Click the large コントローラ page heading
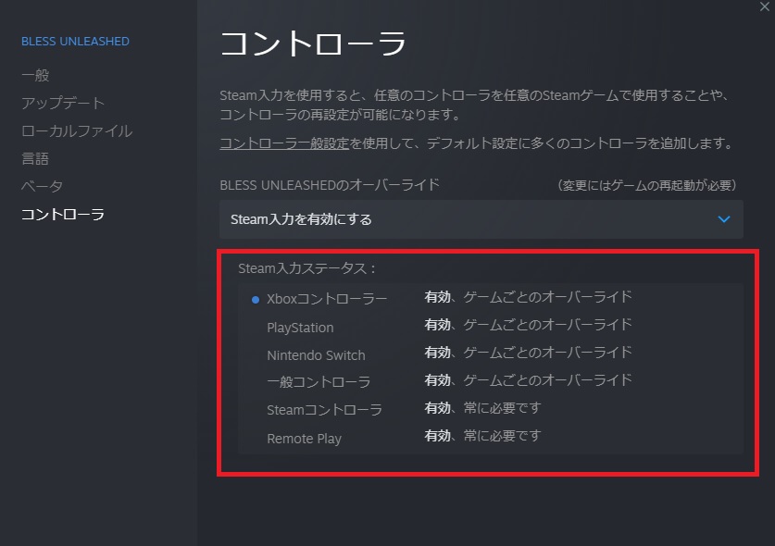 pos(313,43)
